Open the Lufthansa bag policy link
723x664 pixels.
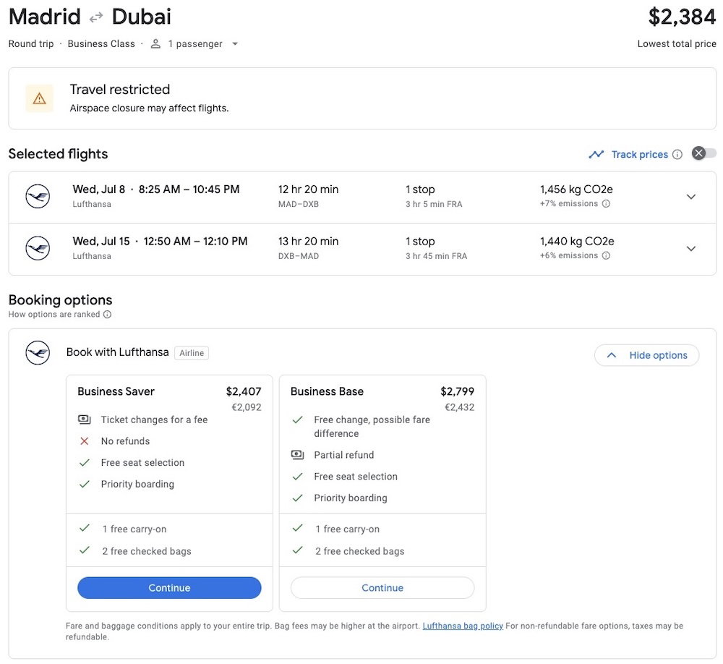coord(463,626)
